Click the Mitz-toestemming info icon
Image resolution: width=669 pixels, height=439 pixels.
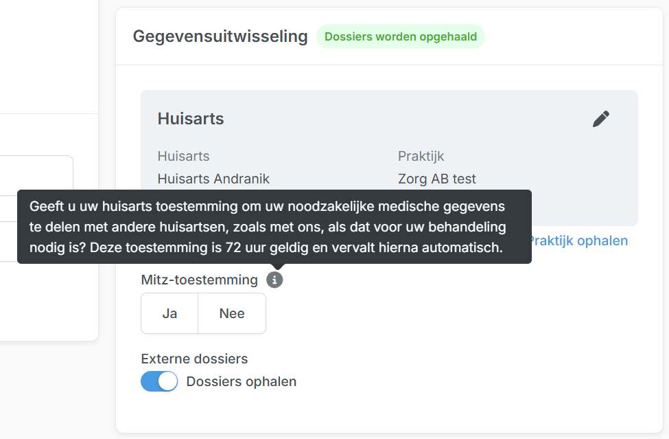(x=274, y=280)
